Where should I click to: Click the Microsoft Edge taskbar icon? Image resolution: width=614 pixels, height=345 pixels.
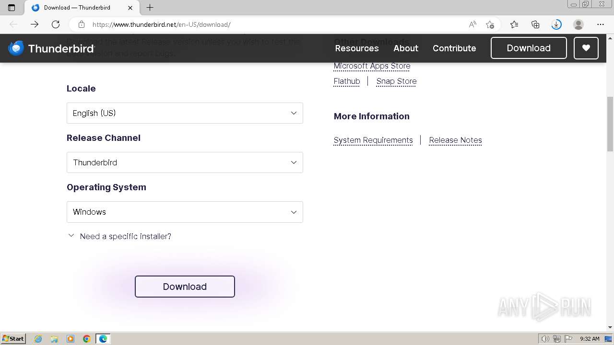tap(103, 339)
